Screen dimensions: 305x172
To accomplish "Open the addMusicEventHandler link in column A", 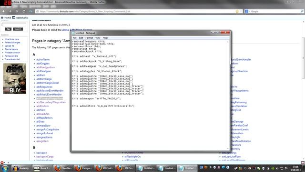I will [x=49, y=95].
